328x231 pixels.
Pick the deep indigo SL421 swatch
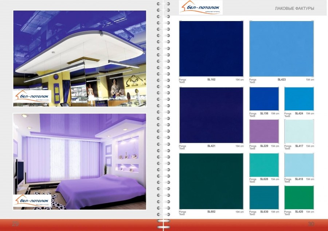[x=211, y=115]
